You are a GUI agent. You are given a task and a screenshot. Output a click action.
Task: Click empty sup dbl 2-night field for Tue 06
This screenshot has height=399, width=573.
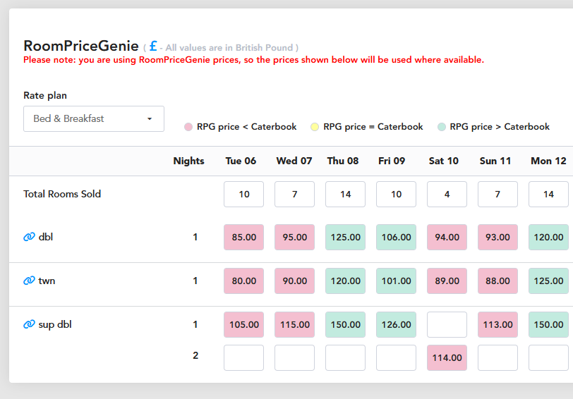[x=243, y=357]
